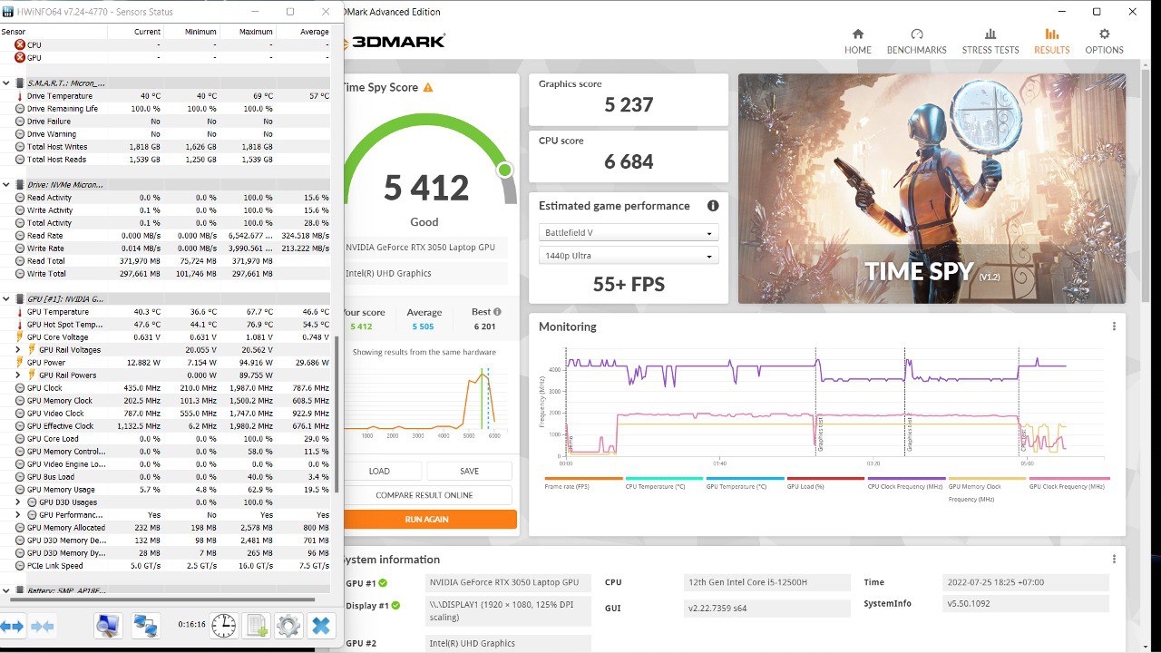
Task: Click the Average column header in HWiNFO
Action: click(x=304, y=32)
